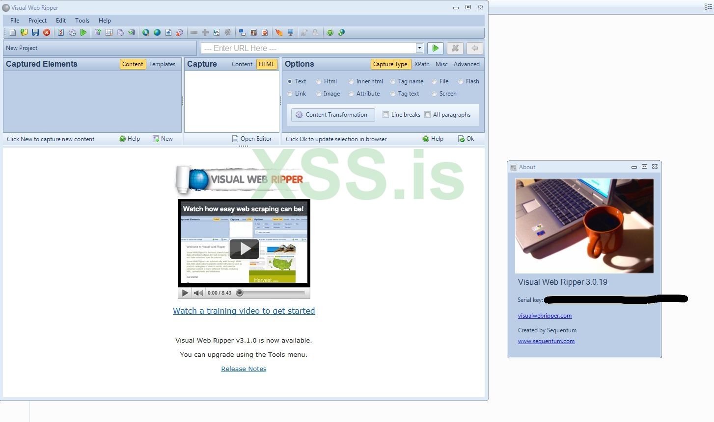
Task: Click the red circle X toolbar icon
Action: tap(47, 32)
